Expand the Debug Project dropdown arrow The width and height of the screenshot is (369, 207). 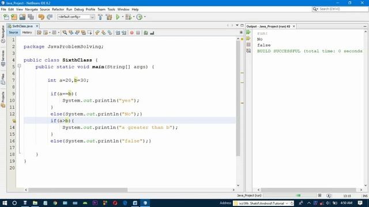[x=134, y=17]
